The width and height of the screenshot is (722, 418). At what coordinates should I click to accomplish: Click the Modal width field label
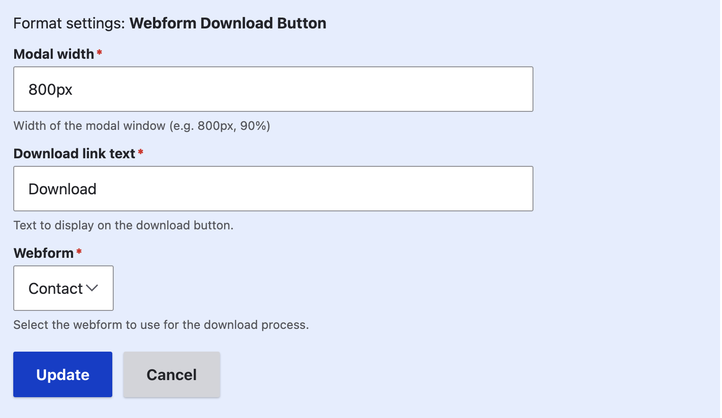(x=54, y=54)
